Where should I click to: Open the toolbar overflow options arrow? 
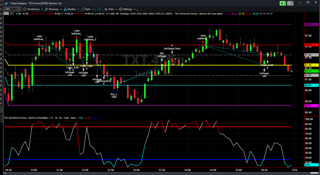tap(138, 10)
